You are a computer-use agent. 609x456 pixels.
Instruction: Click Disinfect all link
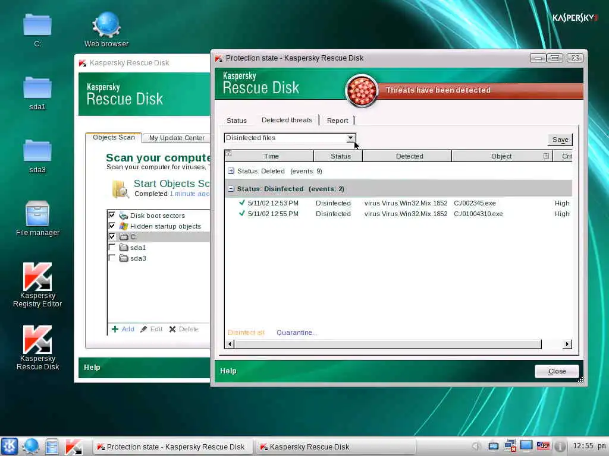click(x=246, y=332)
